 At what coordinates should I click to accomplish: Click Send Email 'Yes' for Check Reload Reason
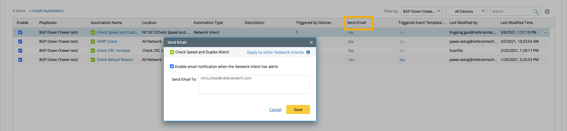pos(351,60)
